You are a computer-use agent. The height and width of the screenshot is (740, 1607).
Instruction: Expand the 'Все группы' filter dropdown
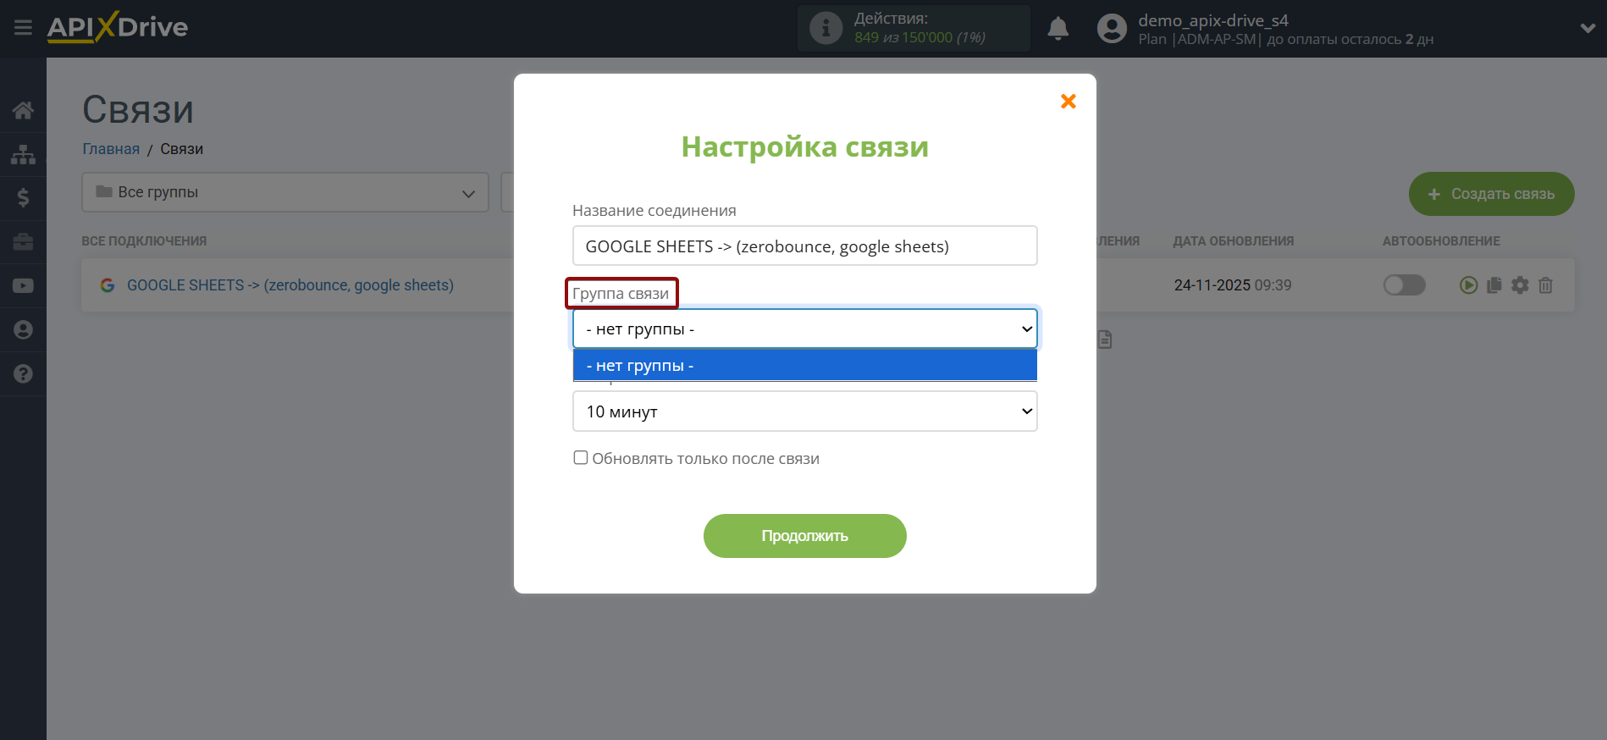pyautogui.click(x=285, y=192)
